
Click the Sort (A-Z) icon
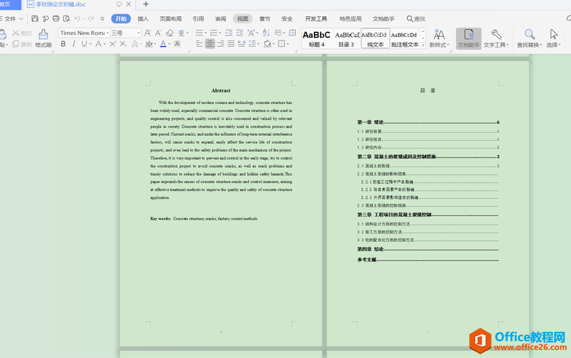coord(266,33)
